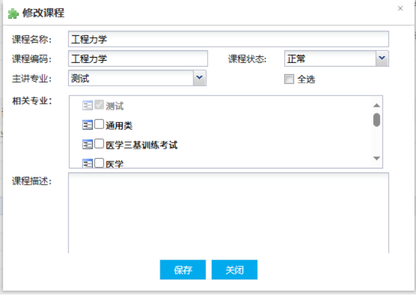Click the tree node icon beside 医学三基训练考试
The width and height of the screenshot is (416, 295).
[87, 145]
